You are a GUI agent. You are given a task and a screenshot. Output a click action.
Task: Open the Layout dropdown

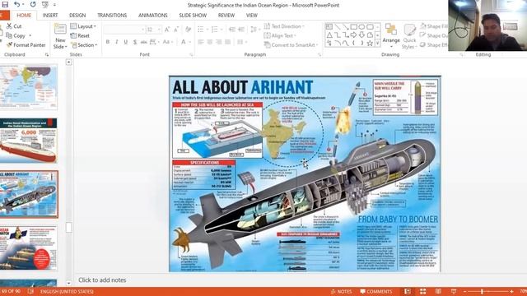83,25
